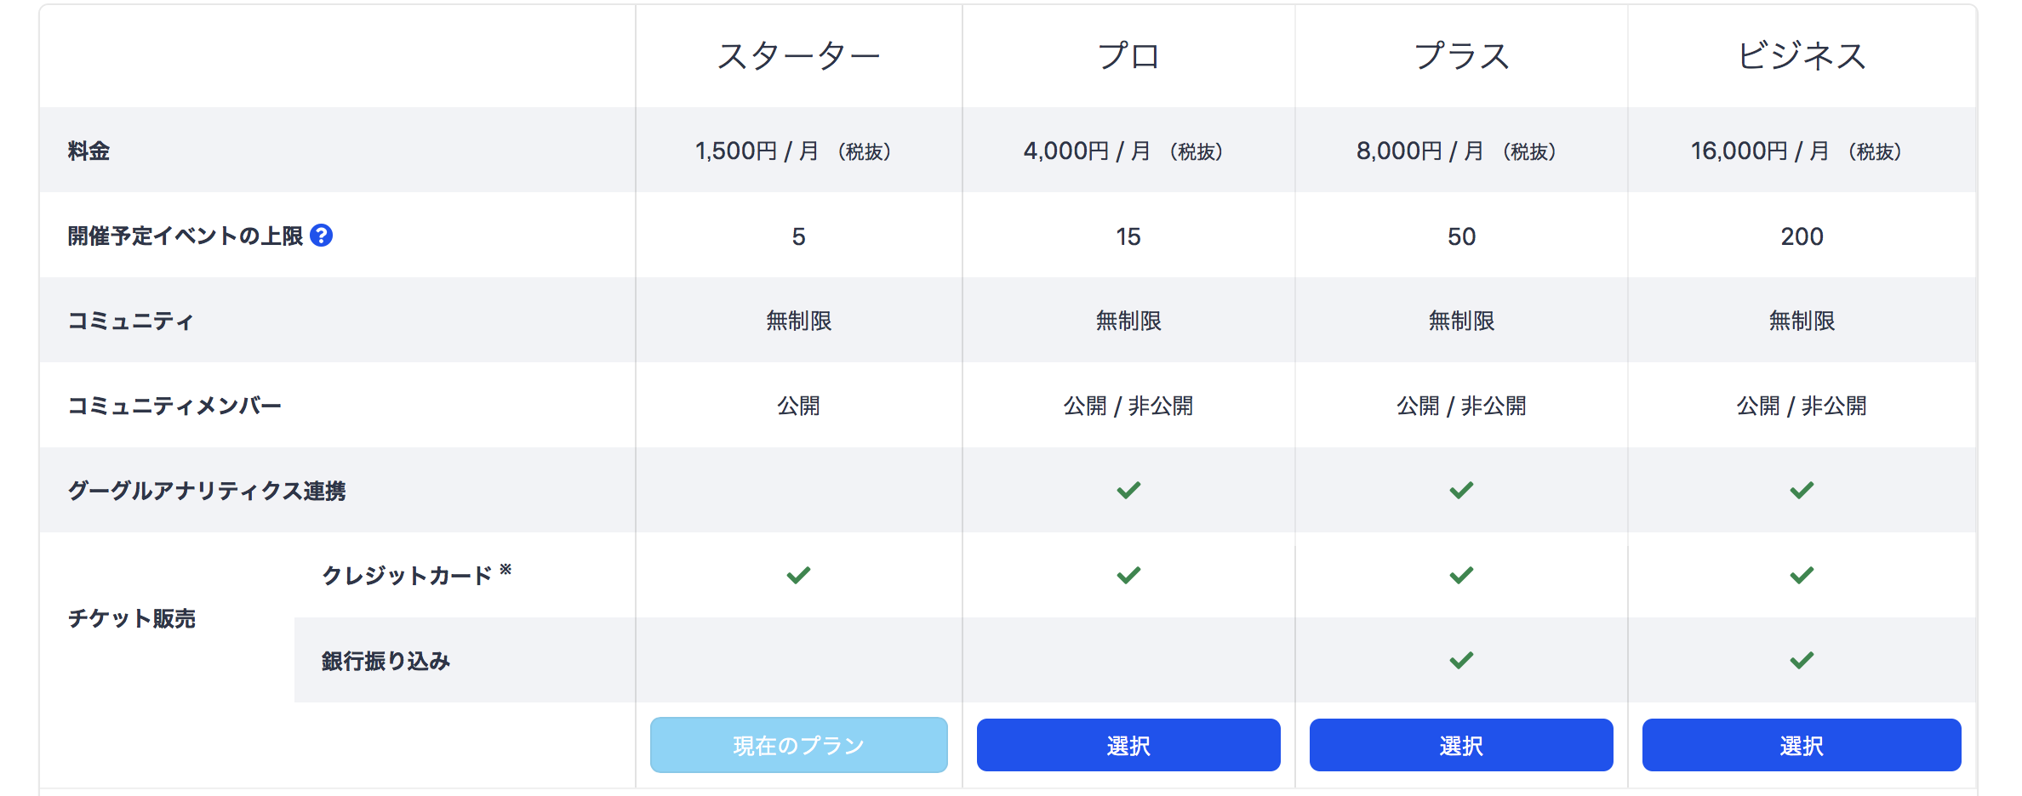This screenshot has height=796, width=2022.
Task: Click the 現在のプラン button under スターター
Action: (798, 745)
